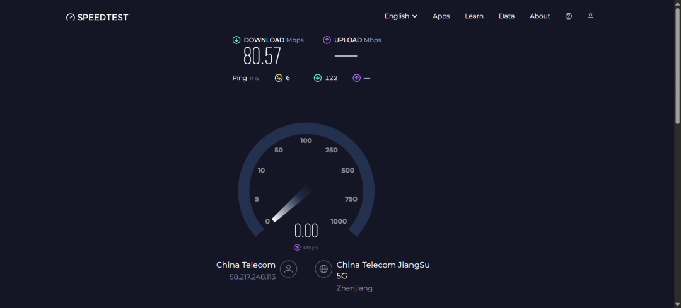
Task: Click the gauge reading 0.00
Action: pyautogui.click(x=306, y=231)
